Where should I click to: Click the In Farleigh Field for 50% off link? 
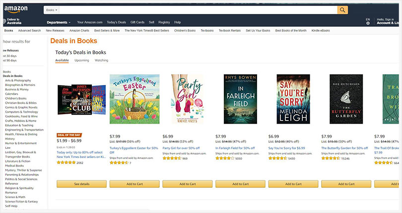pos(235,148)
